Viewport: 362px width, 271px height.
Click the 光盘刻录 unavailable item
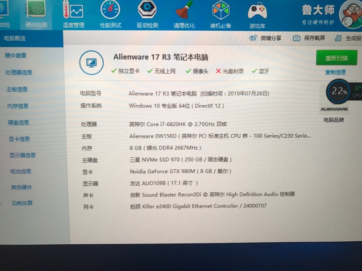[x=230, y=71]
